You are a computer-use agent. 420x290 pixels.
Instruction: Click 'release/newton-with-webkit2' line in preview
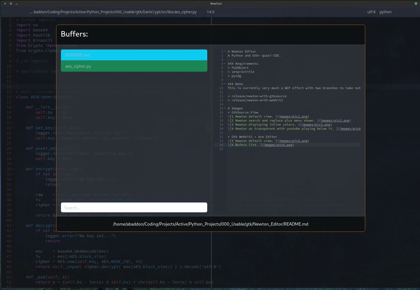[x=257, y=100]
